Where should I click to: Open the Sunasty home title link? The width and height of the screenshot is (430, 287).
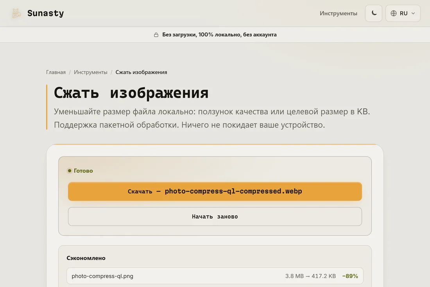pos(45,13)
